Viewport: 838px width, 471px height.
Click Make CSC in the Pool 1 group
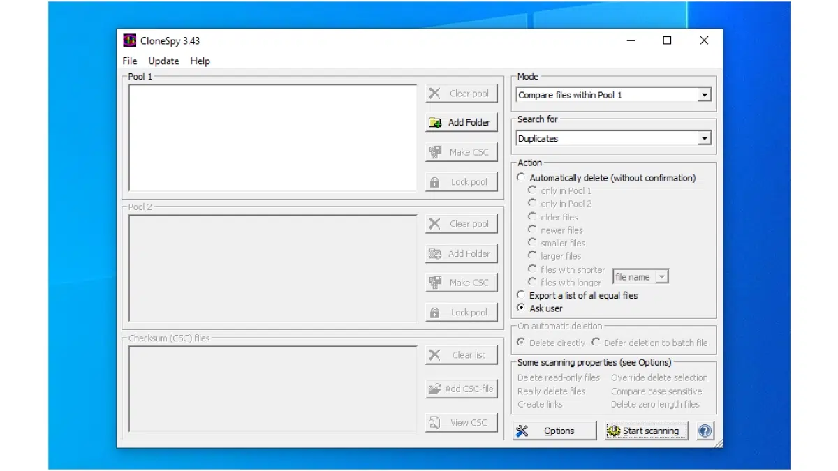click(x=462, y=152)
